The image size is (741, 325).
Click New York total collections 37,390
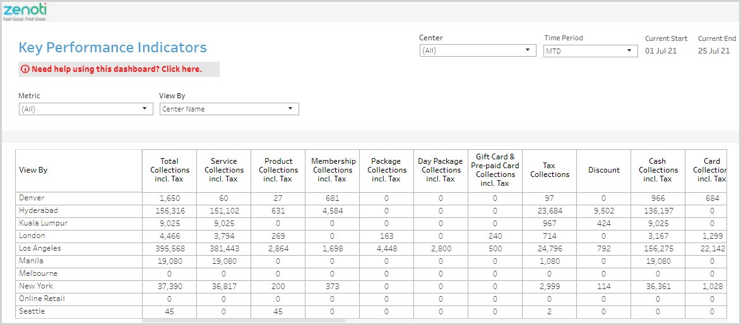coord(169,287)
